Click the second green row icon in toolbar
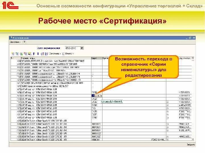This screenshot has height=153, width=205. (x=17, y=54)
